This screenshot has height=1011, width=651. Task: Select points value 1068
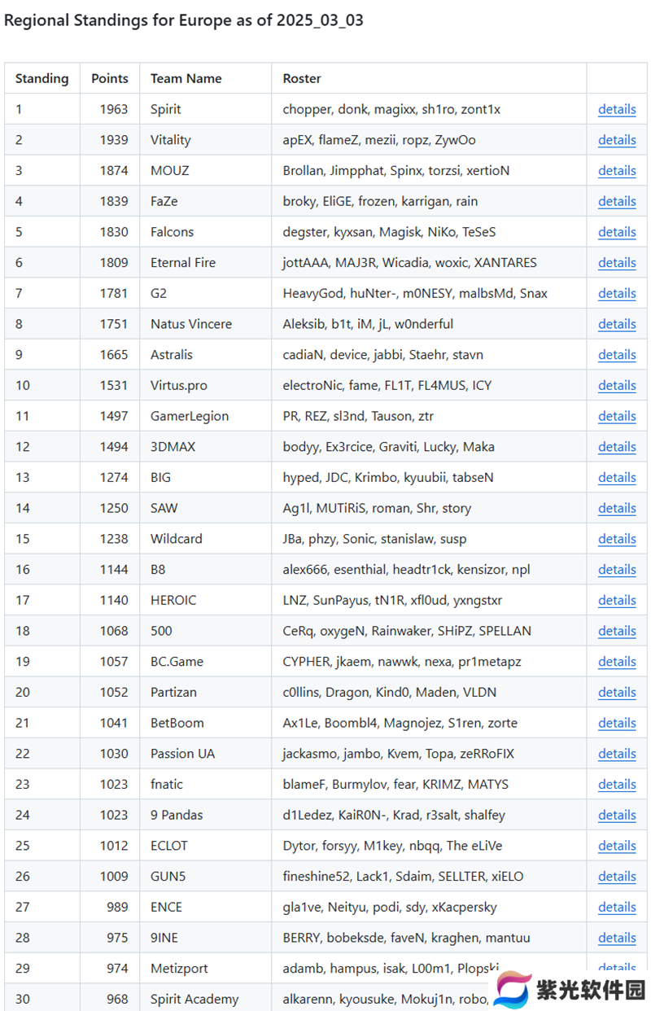click(114, 631)
